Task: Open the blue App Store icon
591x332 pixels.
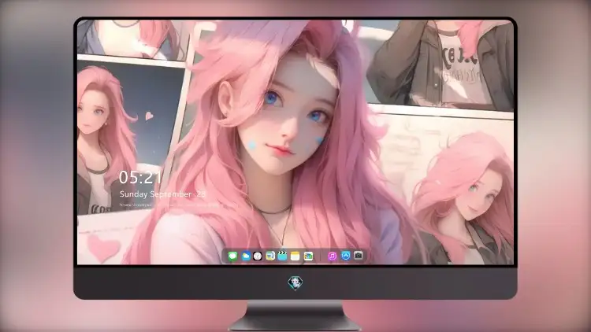Action: tap(346, 256)
